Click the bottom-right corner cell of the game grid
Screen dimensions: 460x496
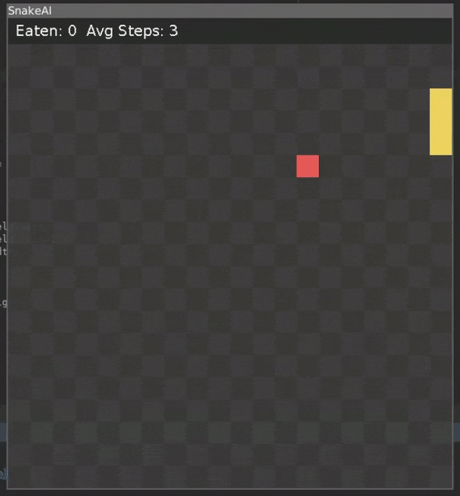(441, 477)
